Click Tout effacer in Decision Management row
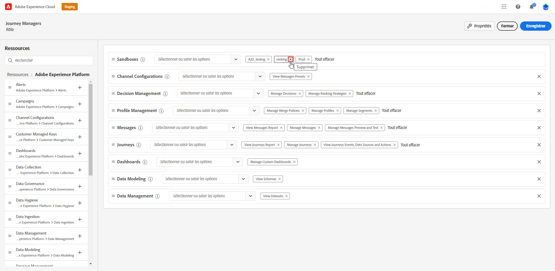The width and height of the screenshot is (555, 271). pyautogui.click(x=366, y=94)
